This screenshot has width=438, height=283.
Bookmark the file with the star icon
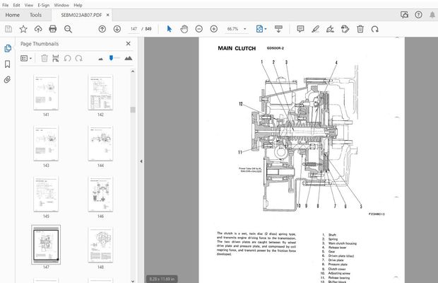click(23, 29)
